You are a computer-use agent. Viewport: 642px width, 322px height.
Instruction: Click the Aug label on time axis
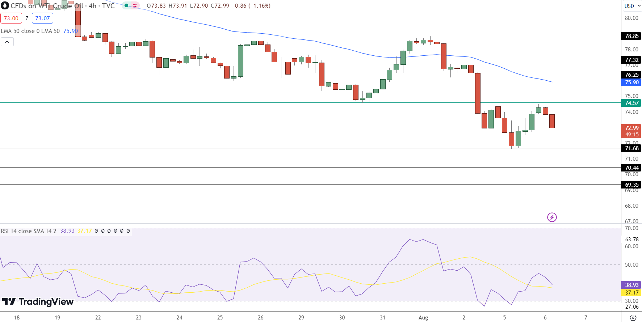pos(423,318)
